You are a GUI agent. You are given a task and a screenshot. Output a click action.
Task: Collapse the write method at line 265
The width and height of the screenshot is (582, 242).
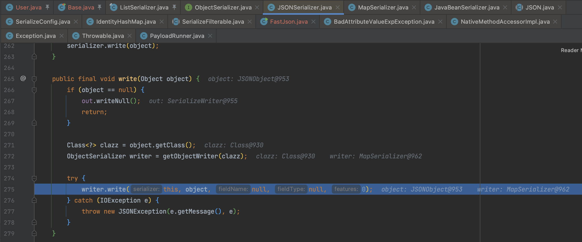[x=34, y=79]
